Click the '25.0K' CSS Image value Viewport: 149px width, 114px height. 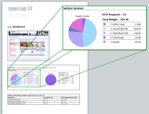[138, 38]
